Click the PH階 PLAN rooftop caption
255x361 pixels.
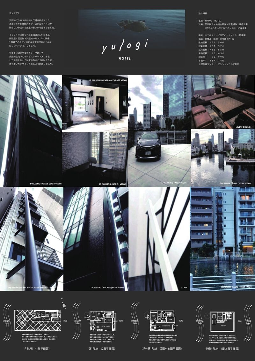222,349
